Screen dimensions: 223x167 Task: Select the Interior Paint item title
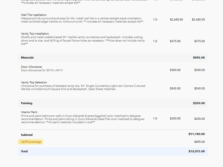pos(29,112)
